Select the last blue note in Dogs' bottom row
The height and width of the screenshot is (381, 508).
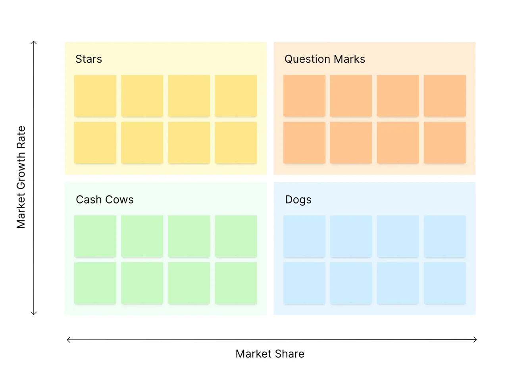(445, 283)
